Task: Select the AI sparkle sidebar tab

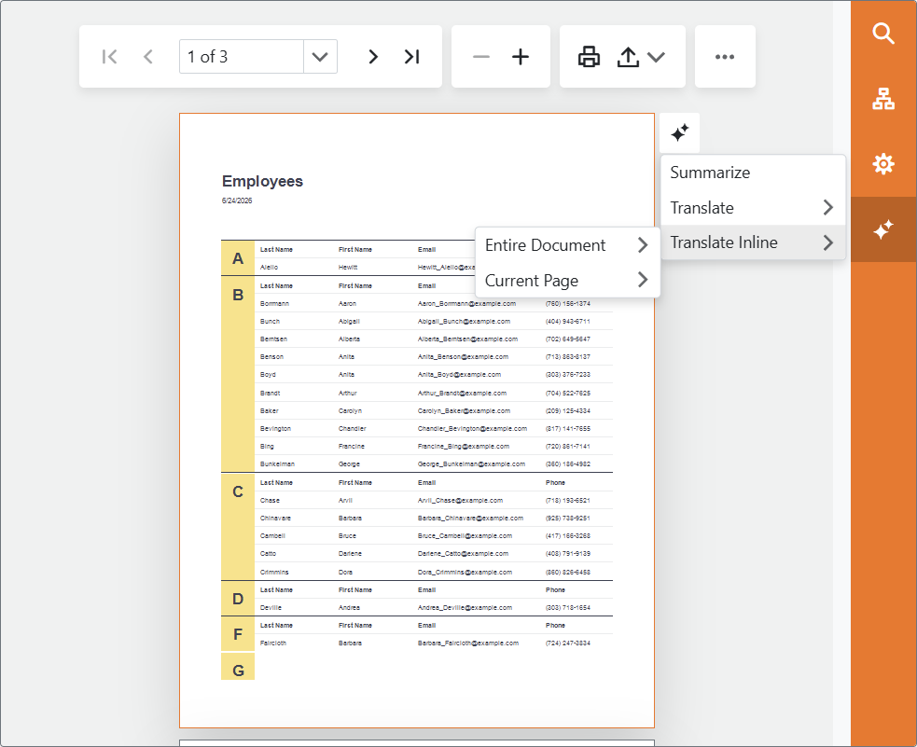Action: tap(883, 229)
